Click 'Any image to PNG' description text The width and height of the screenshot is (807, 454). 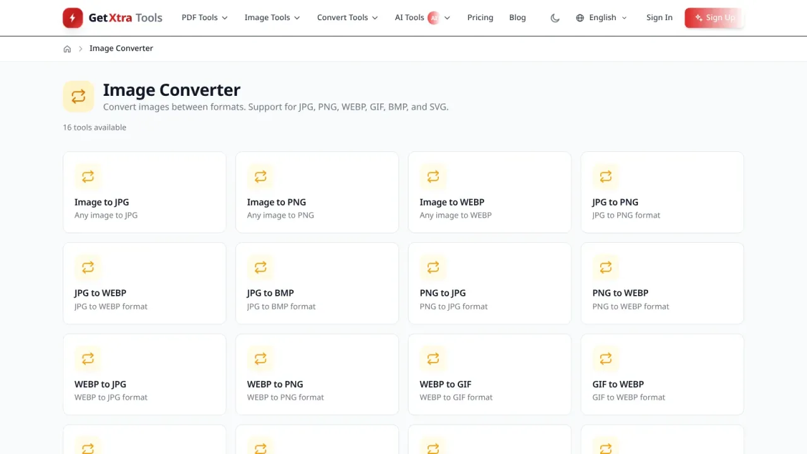pyautogui.click(x=281, y=216)
